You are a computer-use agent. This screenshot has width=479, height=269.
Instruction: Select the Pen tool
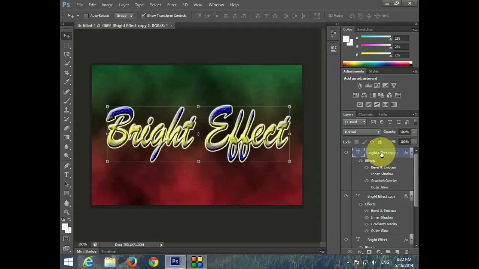[x=67, y=166]
